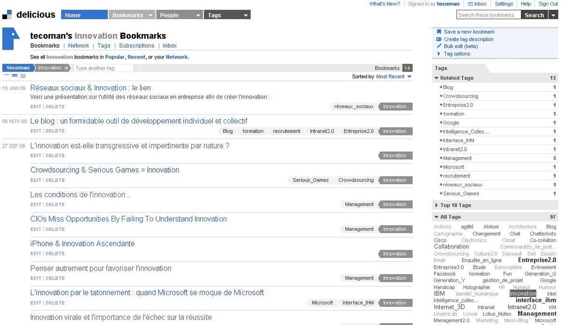This screenshot has height=325, width=562.
Task: Select Lotus_Notes in the All Tags cloud
Action: tap(497, 314)
